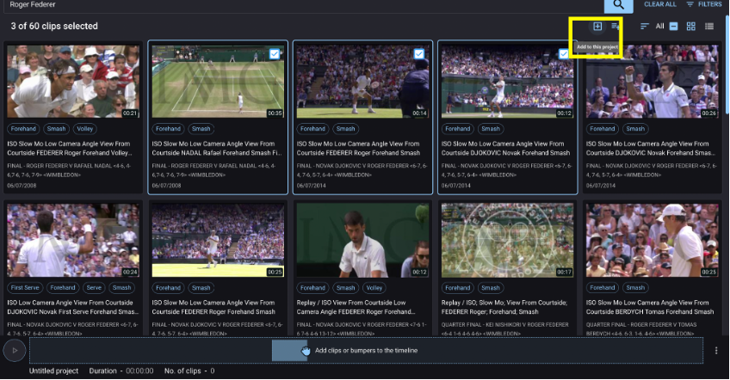Image resolution: width=730 pixels, height=380 pixels.
Task: Open the Nishikori quarter final 00:17 thumbnail
Action: coord(507,240)
